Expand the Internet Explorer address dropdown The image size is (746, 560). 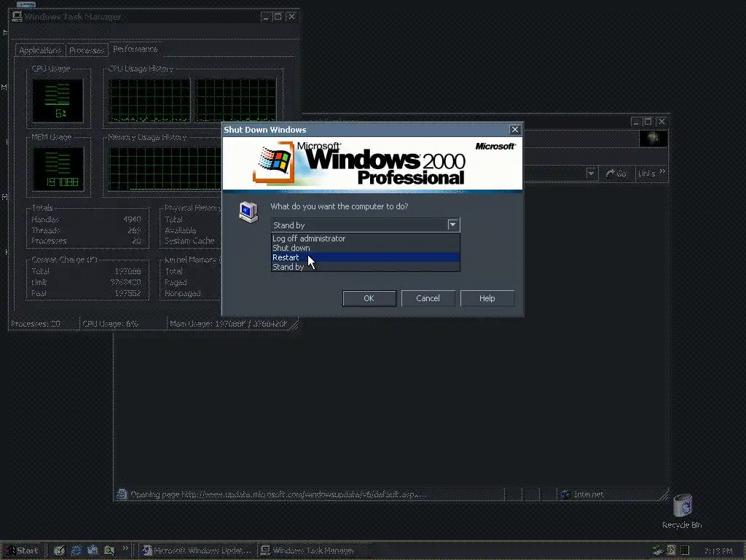591,174
